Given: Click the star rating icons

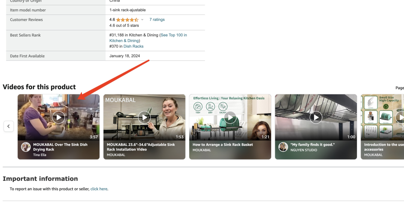Looking at the screenshot, I should [x=127, y=19].
